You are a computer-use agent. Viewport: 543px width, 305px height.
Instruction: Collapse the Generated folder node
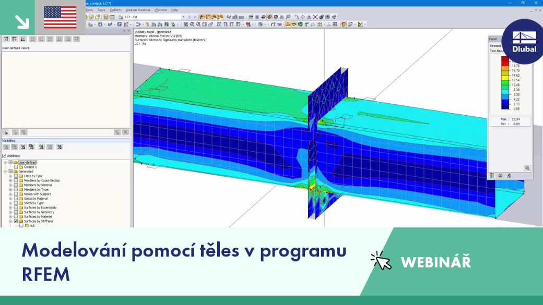(5, 172)
